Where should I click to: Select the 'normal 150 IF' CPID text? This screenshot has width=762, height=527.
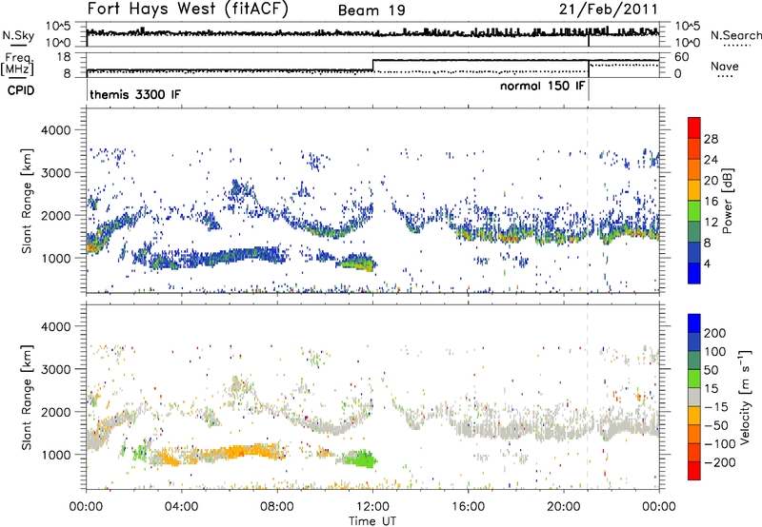click(542, 86)
